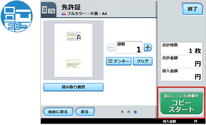Tap the full color dots icon

point(64,13)
